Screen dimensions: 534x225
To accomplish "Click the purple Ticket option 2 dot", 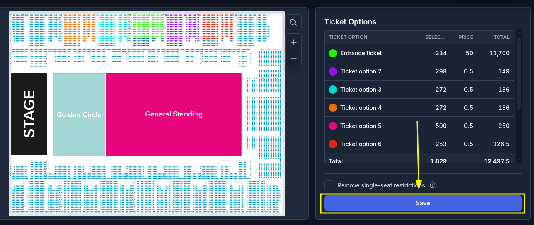I will point(333,71).
